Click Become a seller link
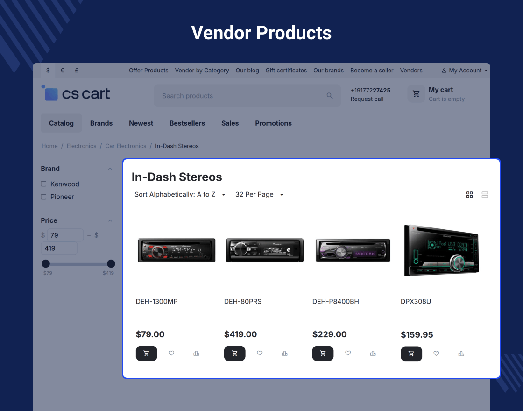 (372, 71)
